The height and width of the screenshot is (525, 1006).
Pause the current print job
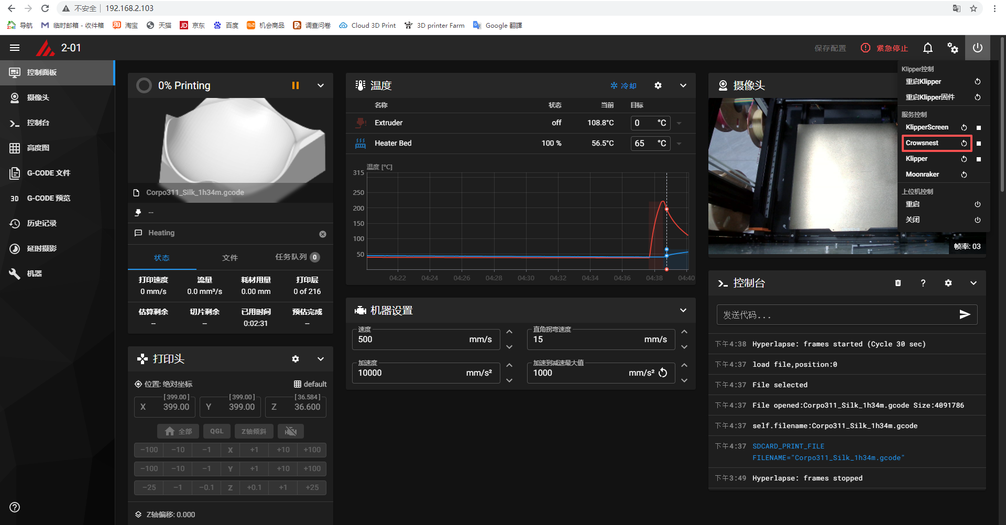coord(296,85)
